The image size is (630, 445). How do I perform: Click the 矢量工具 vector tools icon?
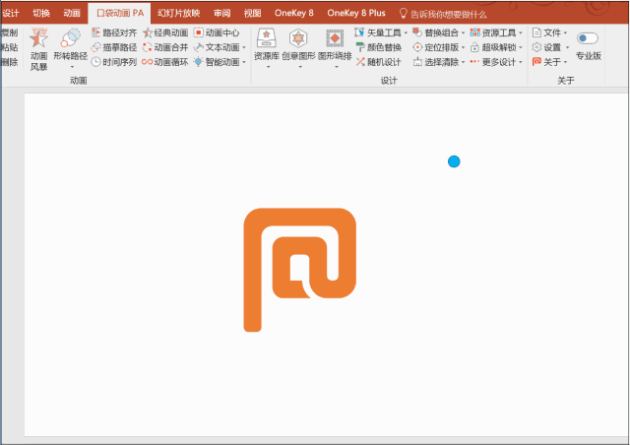point(359,32)
